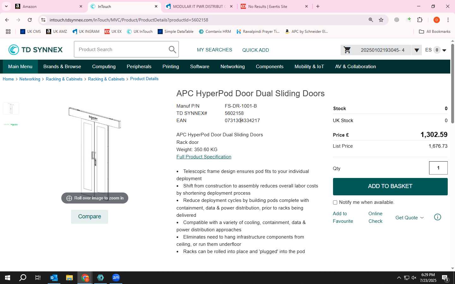Viewport: 455px width, 284px height.
Task: Open the Computing menu
Action: (104, 67)
